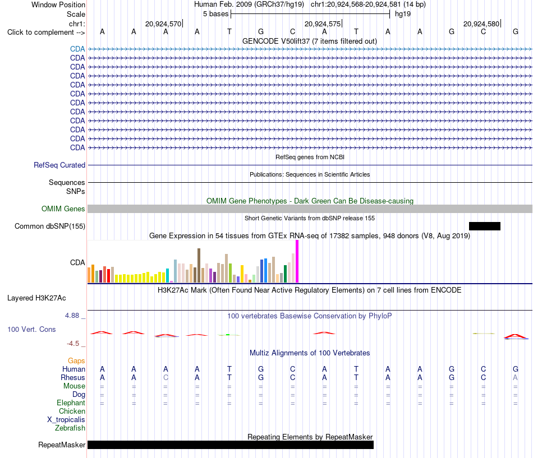This screenshot has height=458, width=533.
Task: Click the 100 Vert. Cons label
Action: coord(31,329)
